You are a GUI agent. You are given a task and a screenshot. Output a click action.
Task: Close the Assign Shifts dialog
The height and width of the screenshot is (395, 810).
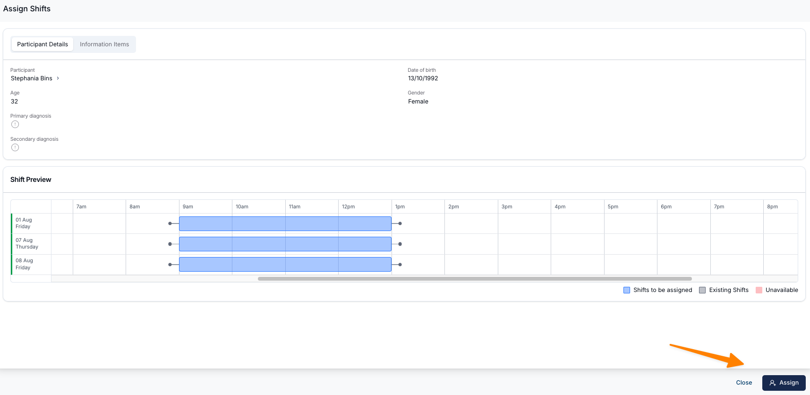tap(743, 383)
